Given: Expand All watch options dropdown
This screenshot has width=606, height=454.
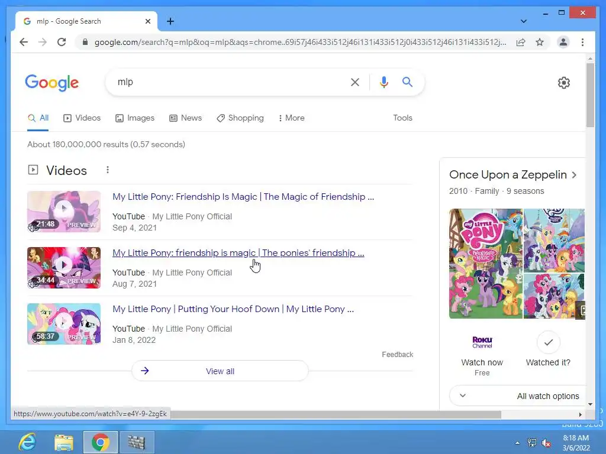Looking at the screenshot, I should (518, 395).
